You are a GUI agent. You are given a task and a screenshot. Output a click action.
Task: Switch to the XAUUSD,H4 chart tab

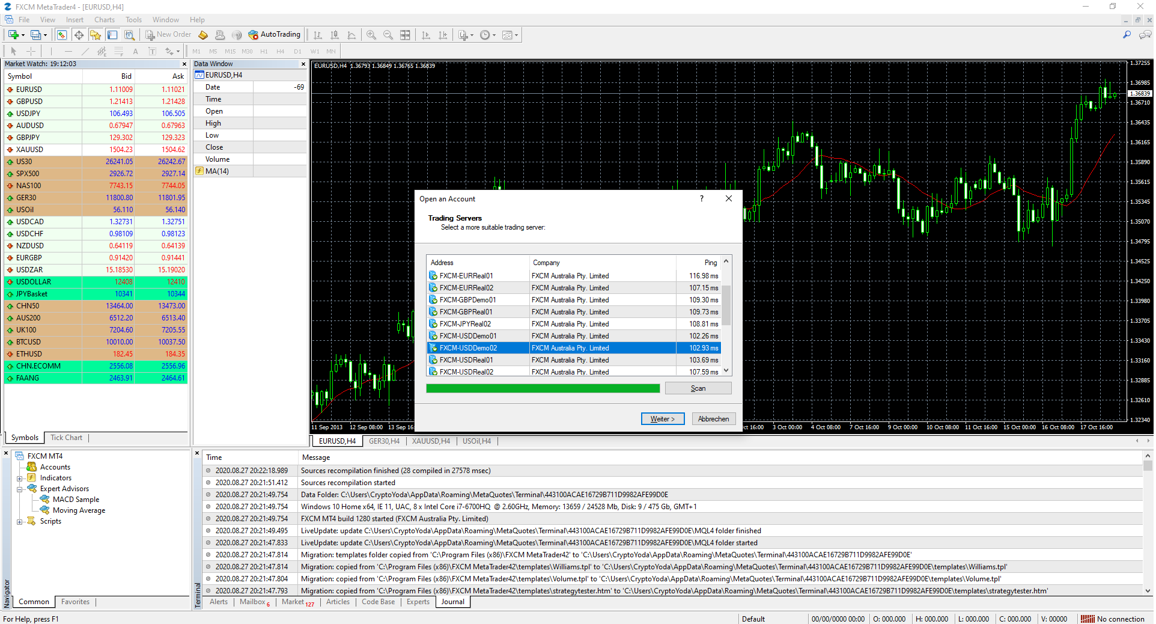click(x=430, y=441)
